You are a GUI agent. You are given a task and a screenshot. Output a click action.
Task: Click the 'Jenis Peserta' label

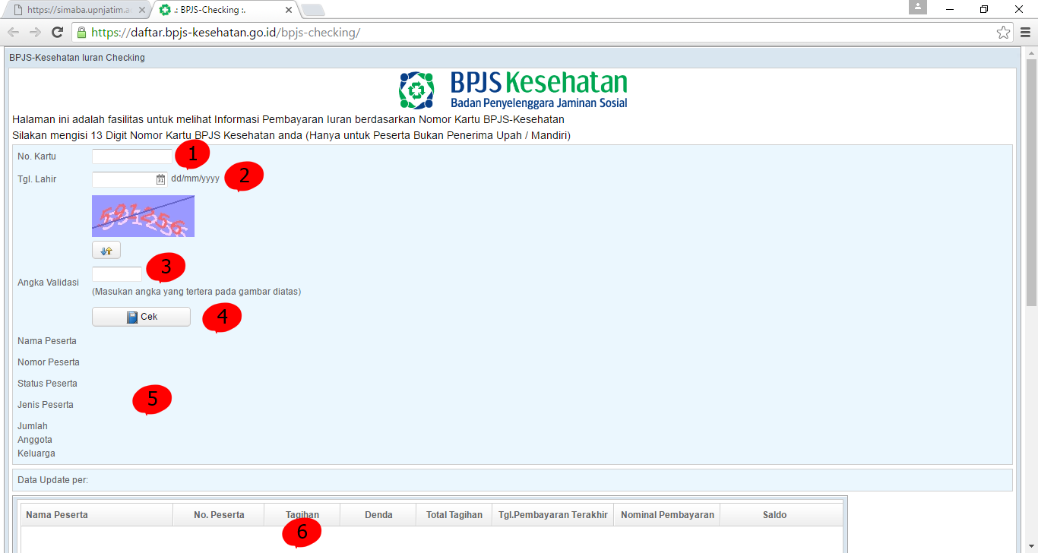coord(46,405)
